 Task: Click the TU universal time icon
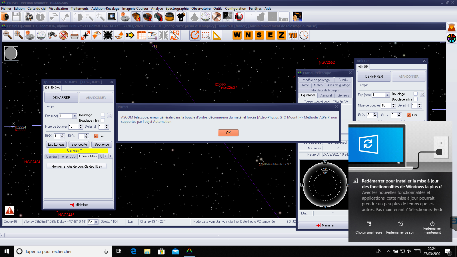(293, 35)
